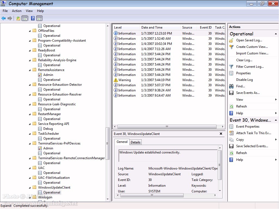Click the Debug log icon under Service Reporting API

point(40,129)
